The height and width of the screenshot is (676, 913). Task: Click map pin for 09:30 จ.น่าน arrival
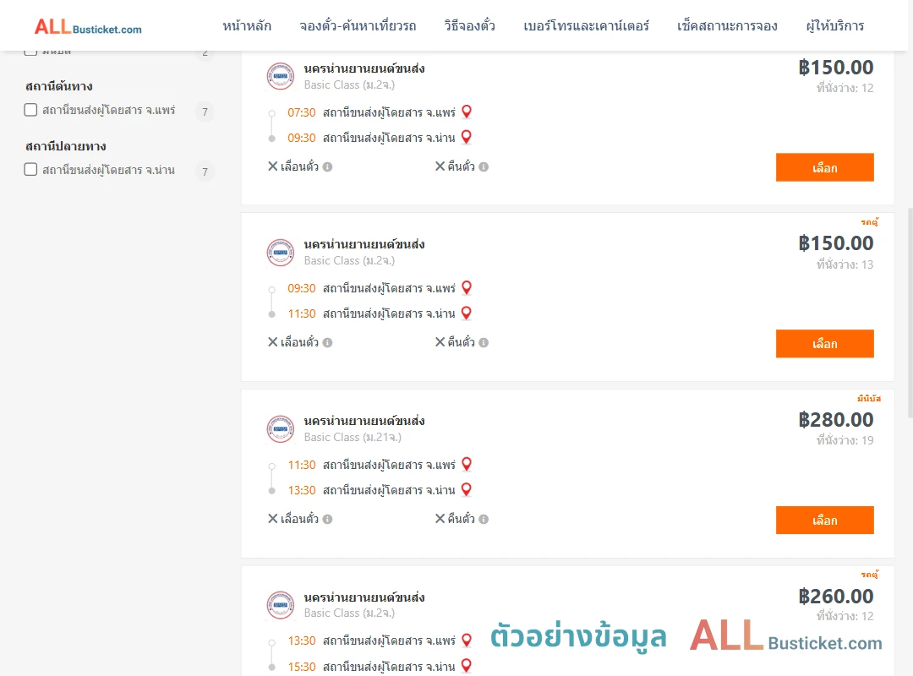(467, 138)
